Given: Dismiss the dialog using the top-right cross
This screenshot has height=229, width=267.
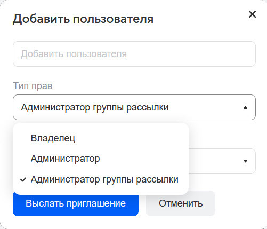Looking at the screenshot, I should pyautogui.click(x=252, y=14).
